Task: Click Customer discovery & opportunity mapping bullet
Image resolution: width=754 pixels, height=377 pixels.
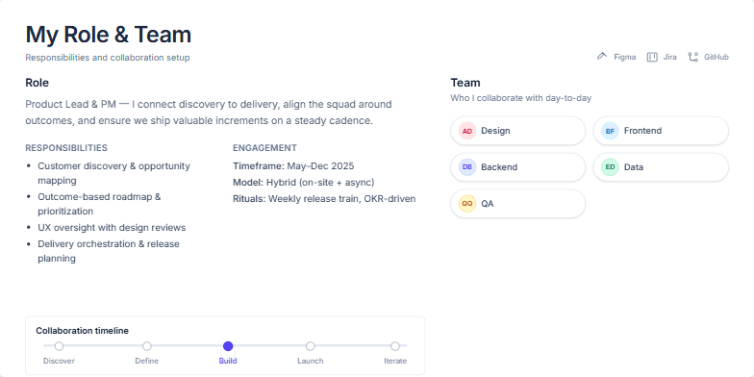Action: [113, 173]
